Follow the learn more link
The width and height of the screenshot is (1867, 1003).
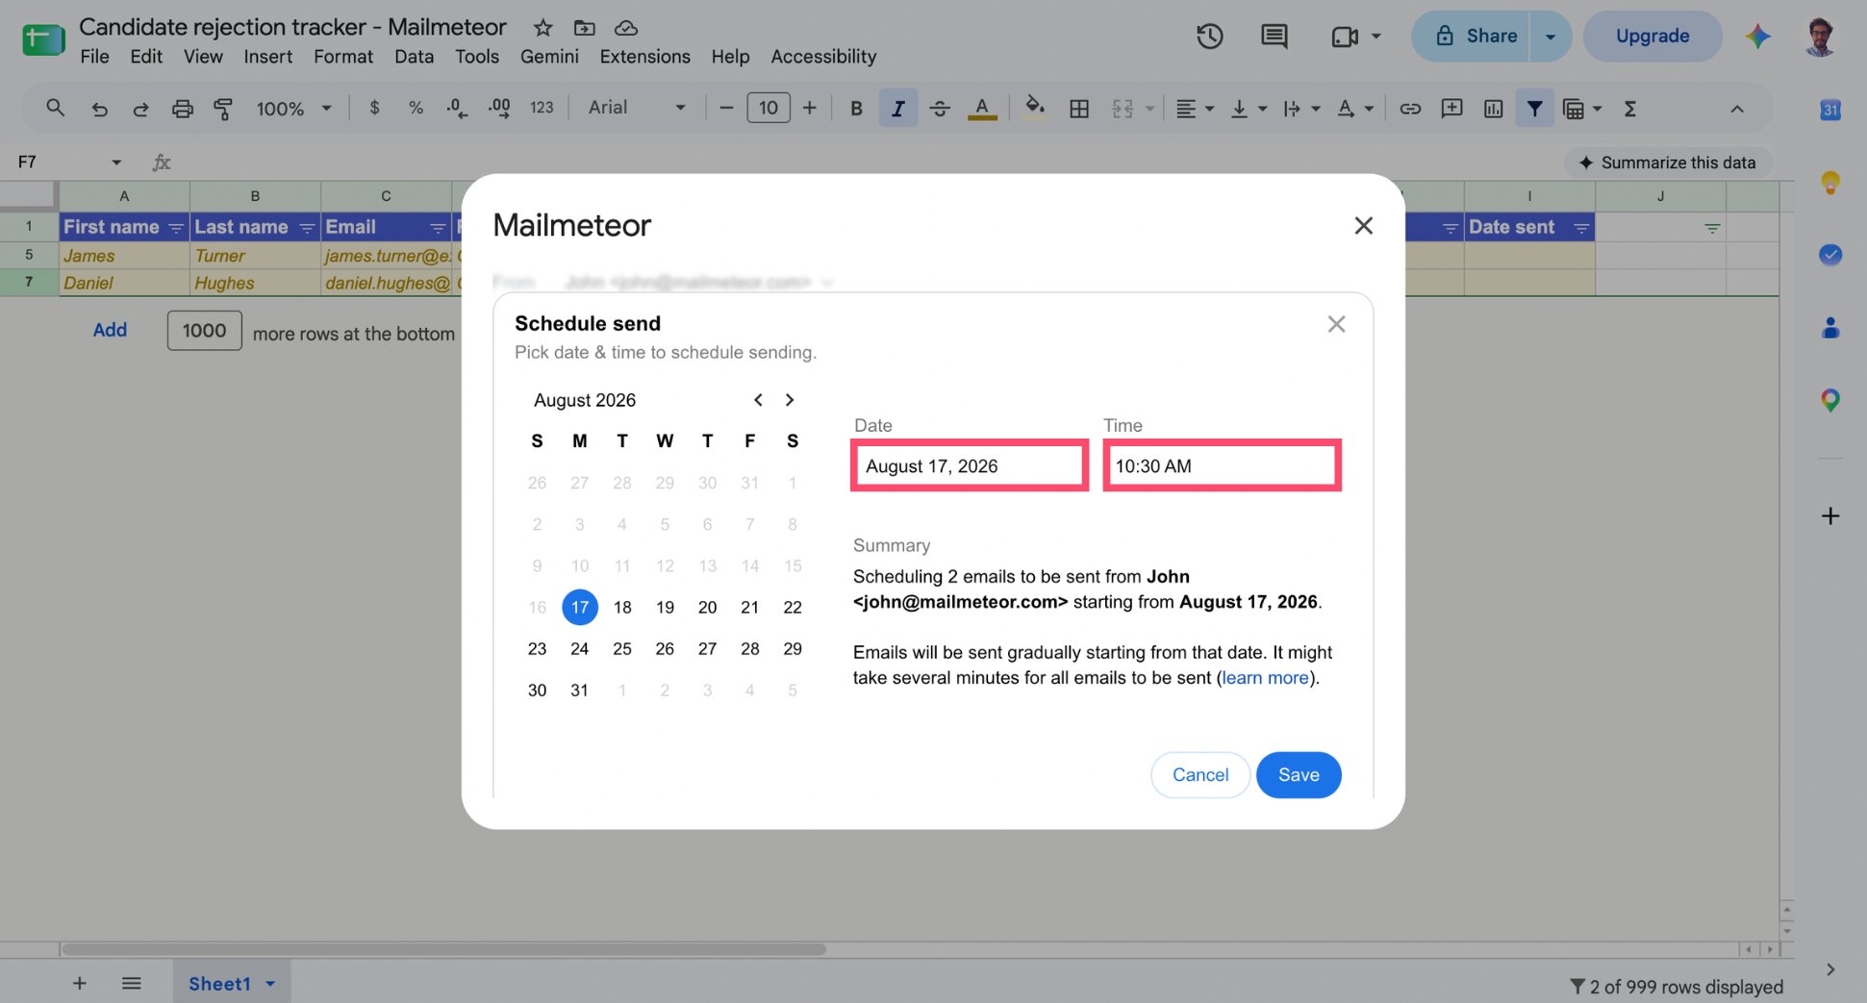coord(1265,678)
